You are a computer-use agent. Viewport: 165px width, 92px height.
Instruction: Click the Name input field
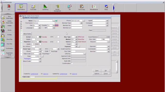(x=43, y=21)
